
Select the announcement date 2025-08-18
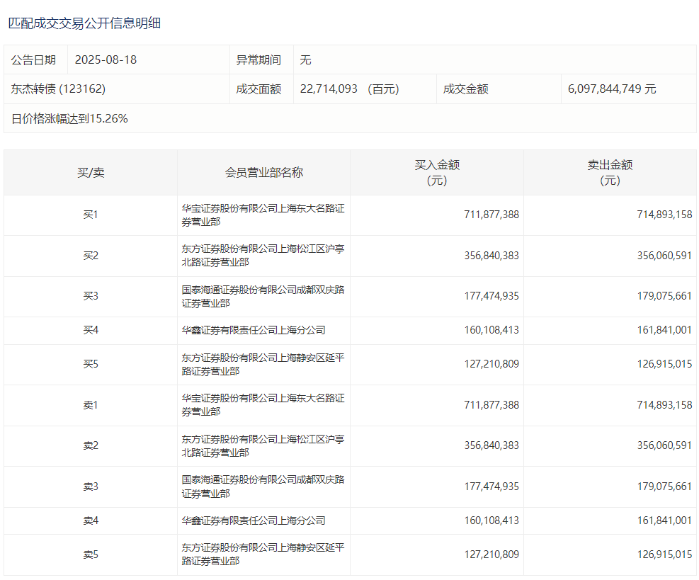pos(106,60)
